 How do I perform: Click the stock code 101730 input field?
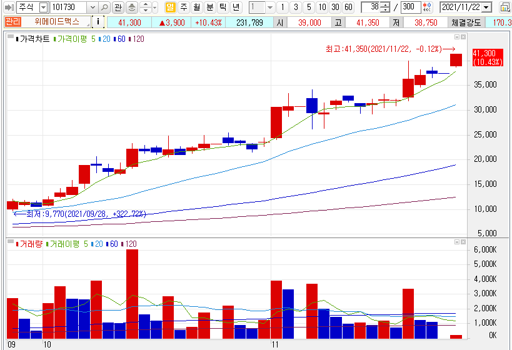(x=69, y=7)
